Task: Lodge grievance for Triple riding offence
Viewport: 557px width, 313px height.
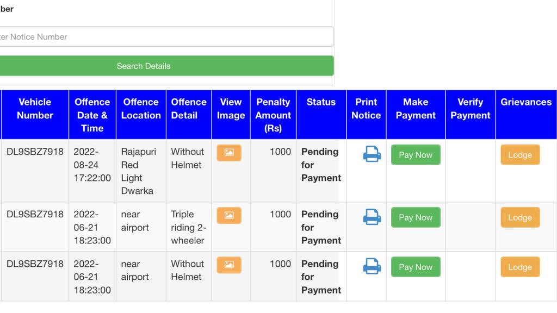Action: tap(520, 217)
